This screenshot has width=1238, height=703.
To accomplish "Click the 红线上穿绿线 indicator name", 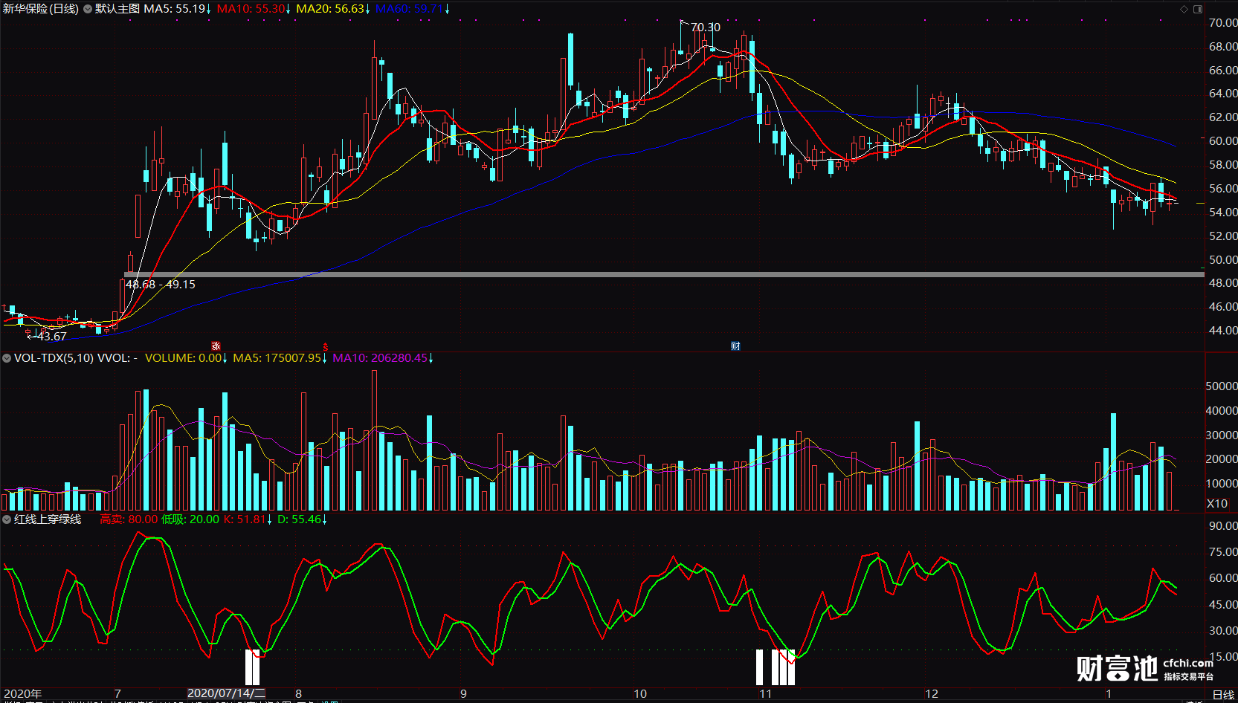I will 48,519.
